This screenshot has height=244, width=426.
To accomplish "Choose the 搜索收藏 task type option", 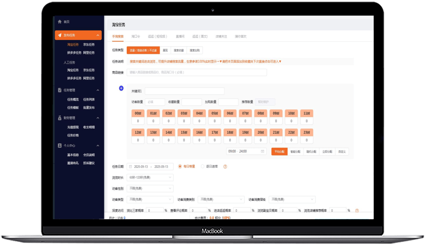I will tap(179, 51).
